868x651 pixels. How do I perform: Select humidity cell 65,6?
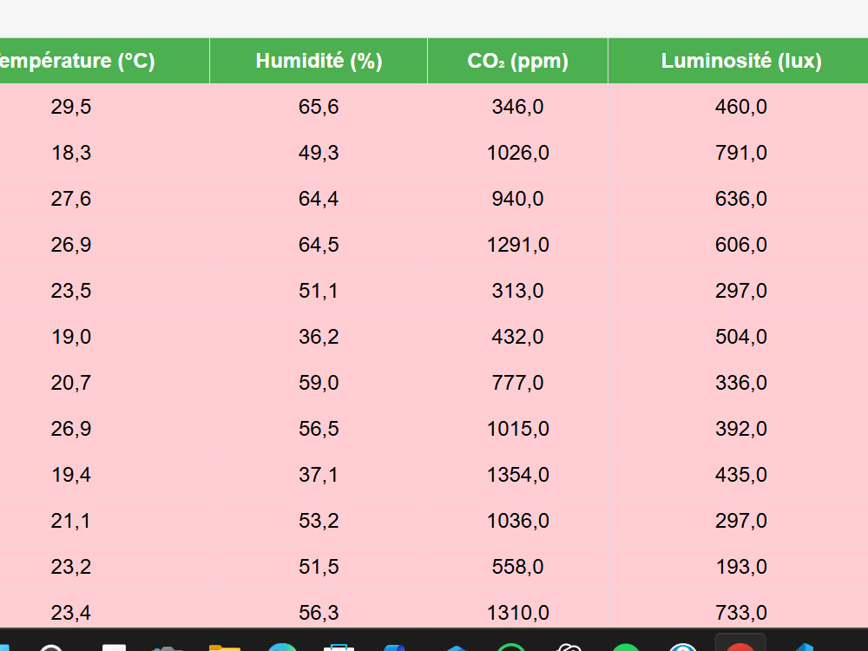[319, 106]
